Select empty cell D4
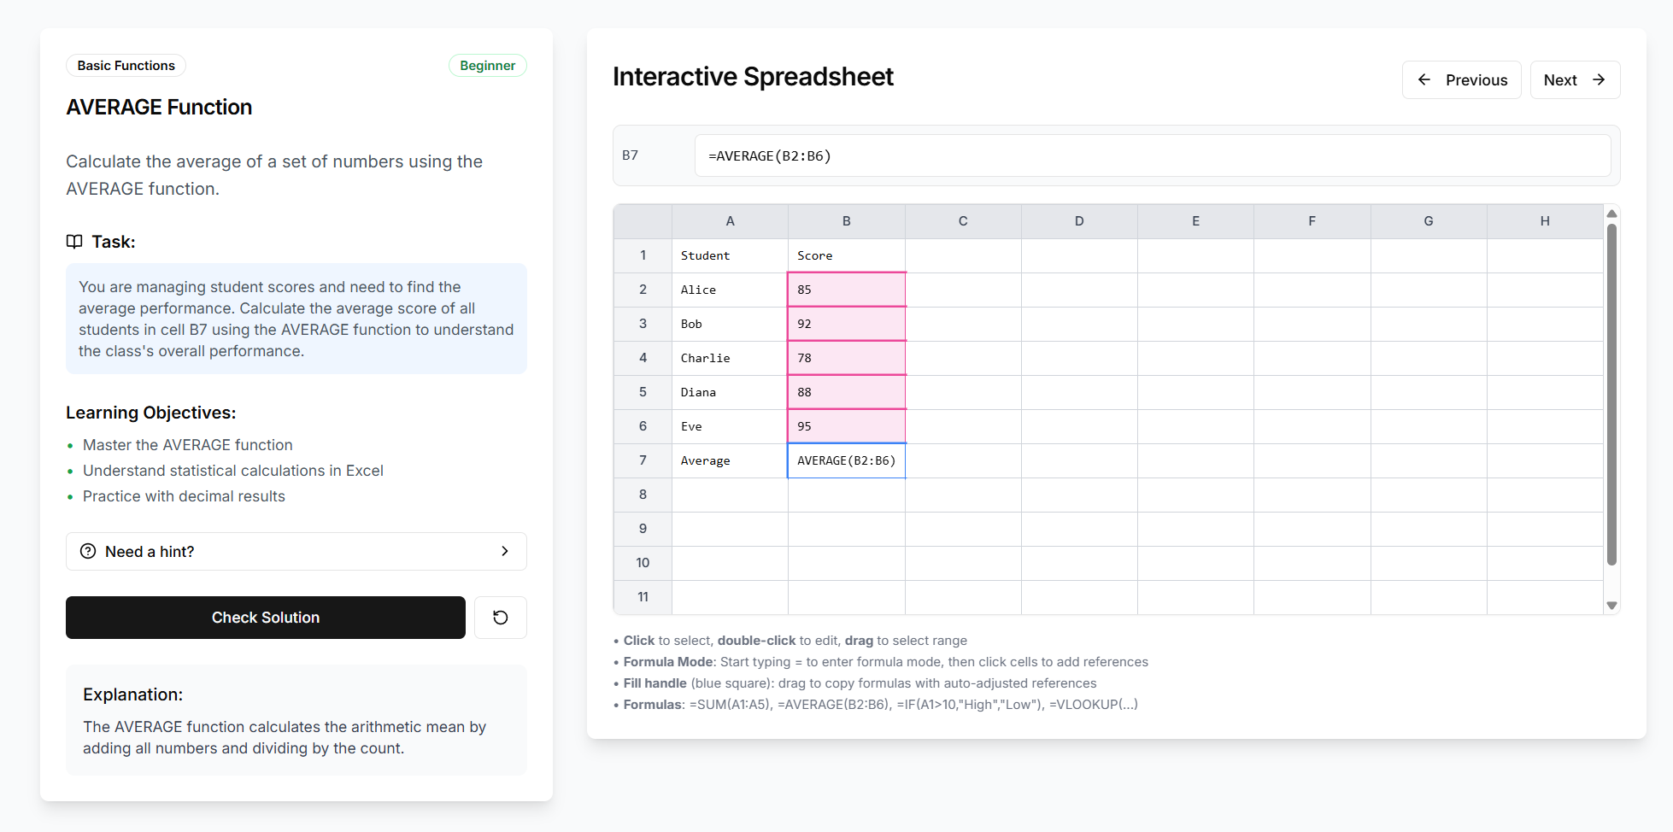 coord(1079,358)
